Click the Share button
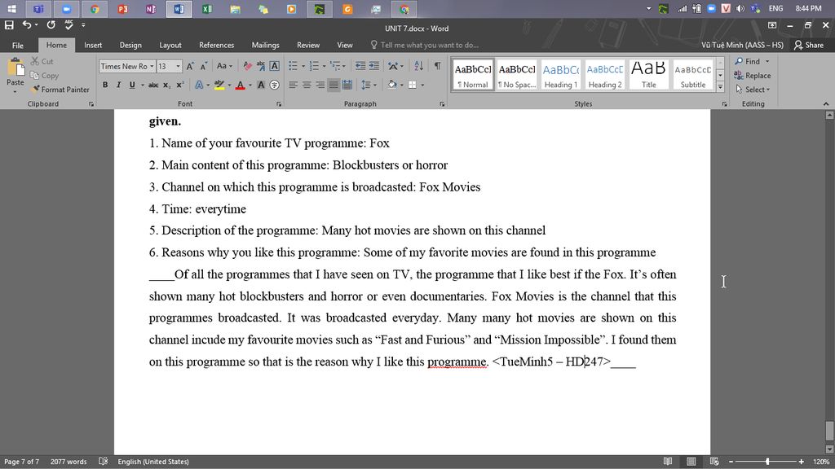835x469 pixels. pos(808,46)
